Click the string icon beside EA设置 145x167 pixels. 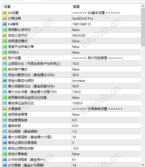point(5,13)
